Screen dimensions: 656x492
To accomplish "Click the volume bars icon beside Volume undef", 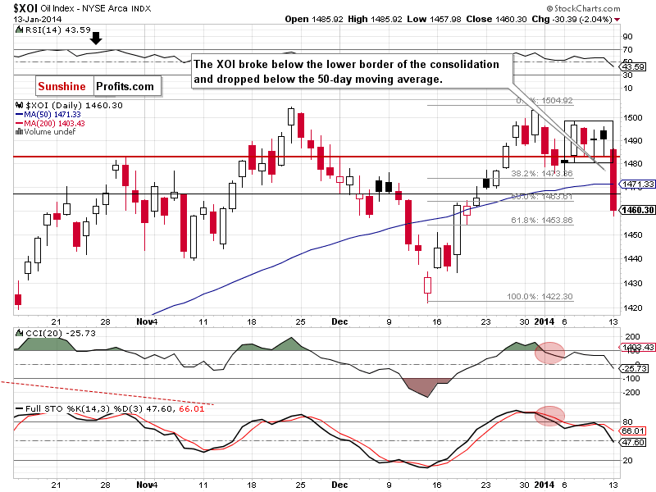I will click(x=19, y=131).
